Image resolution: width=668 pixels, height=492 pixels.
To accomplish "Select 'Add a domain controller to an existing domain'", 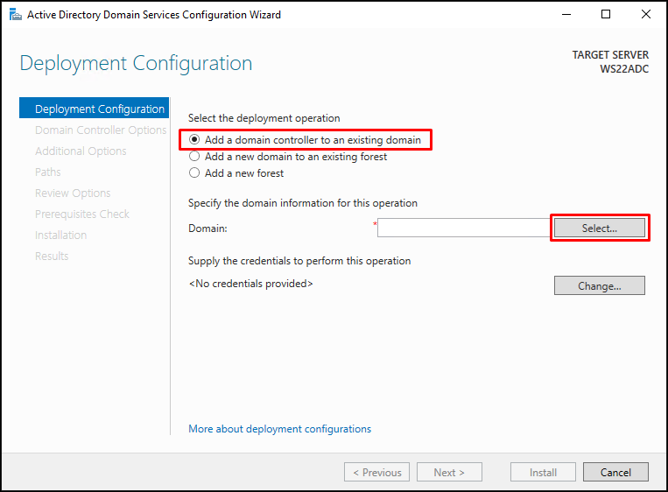I will click(x=305, y=140).
